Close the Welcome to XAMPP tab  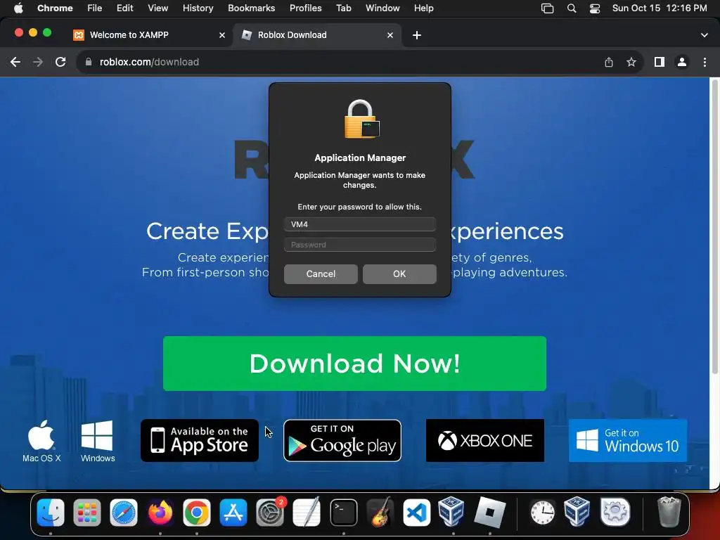pyautogui.click(x=221, y=35)
